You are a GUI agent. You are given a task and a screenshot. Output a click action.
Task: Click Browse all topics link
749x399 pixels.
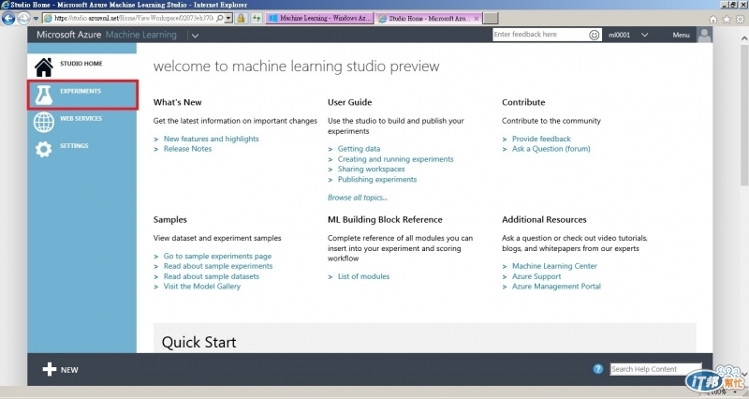[x=358, y=198]
